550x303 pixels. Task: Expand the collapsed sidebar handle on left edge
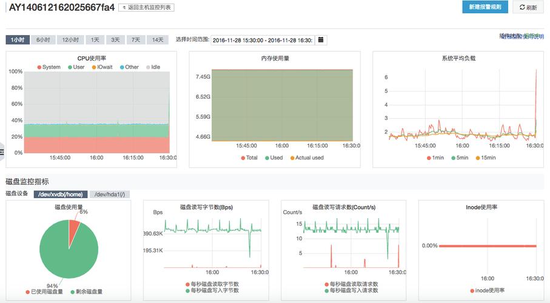[2, 151]
